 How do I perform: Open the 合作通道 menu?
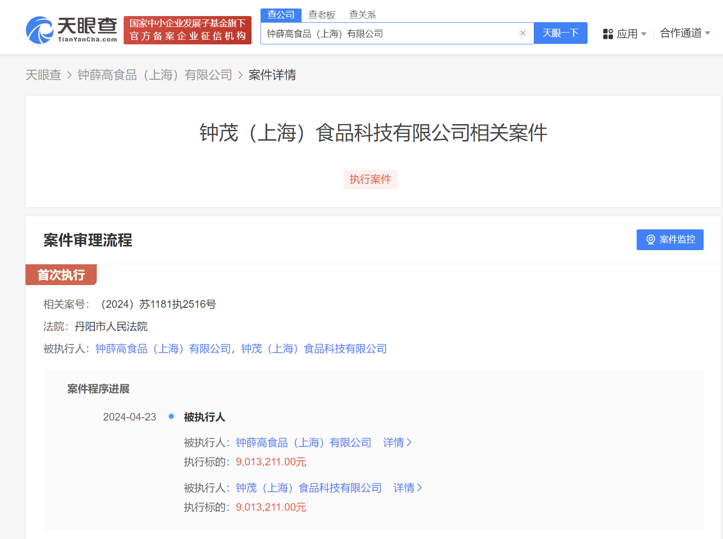(685, 33)
